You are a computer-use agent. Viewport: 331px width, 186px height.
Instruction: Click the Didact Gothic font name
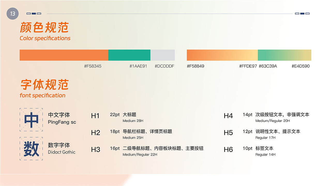pos(62,152)
